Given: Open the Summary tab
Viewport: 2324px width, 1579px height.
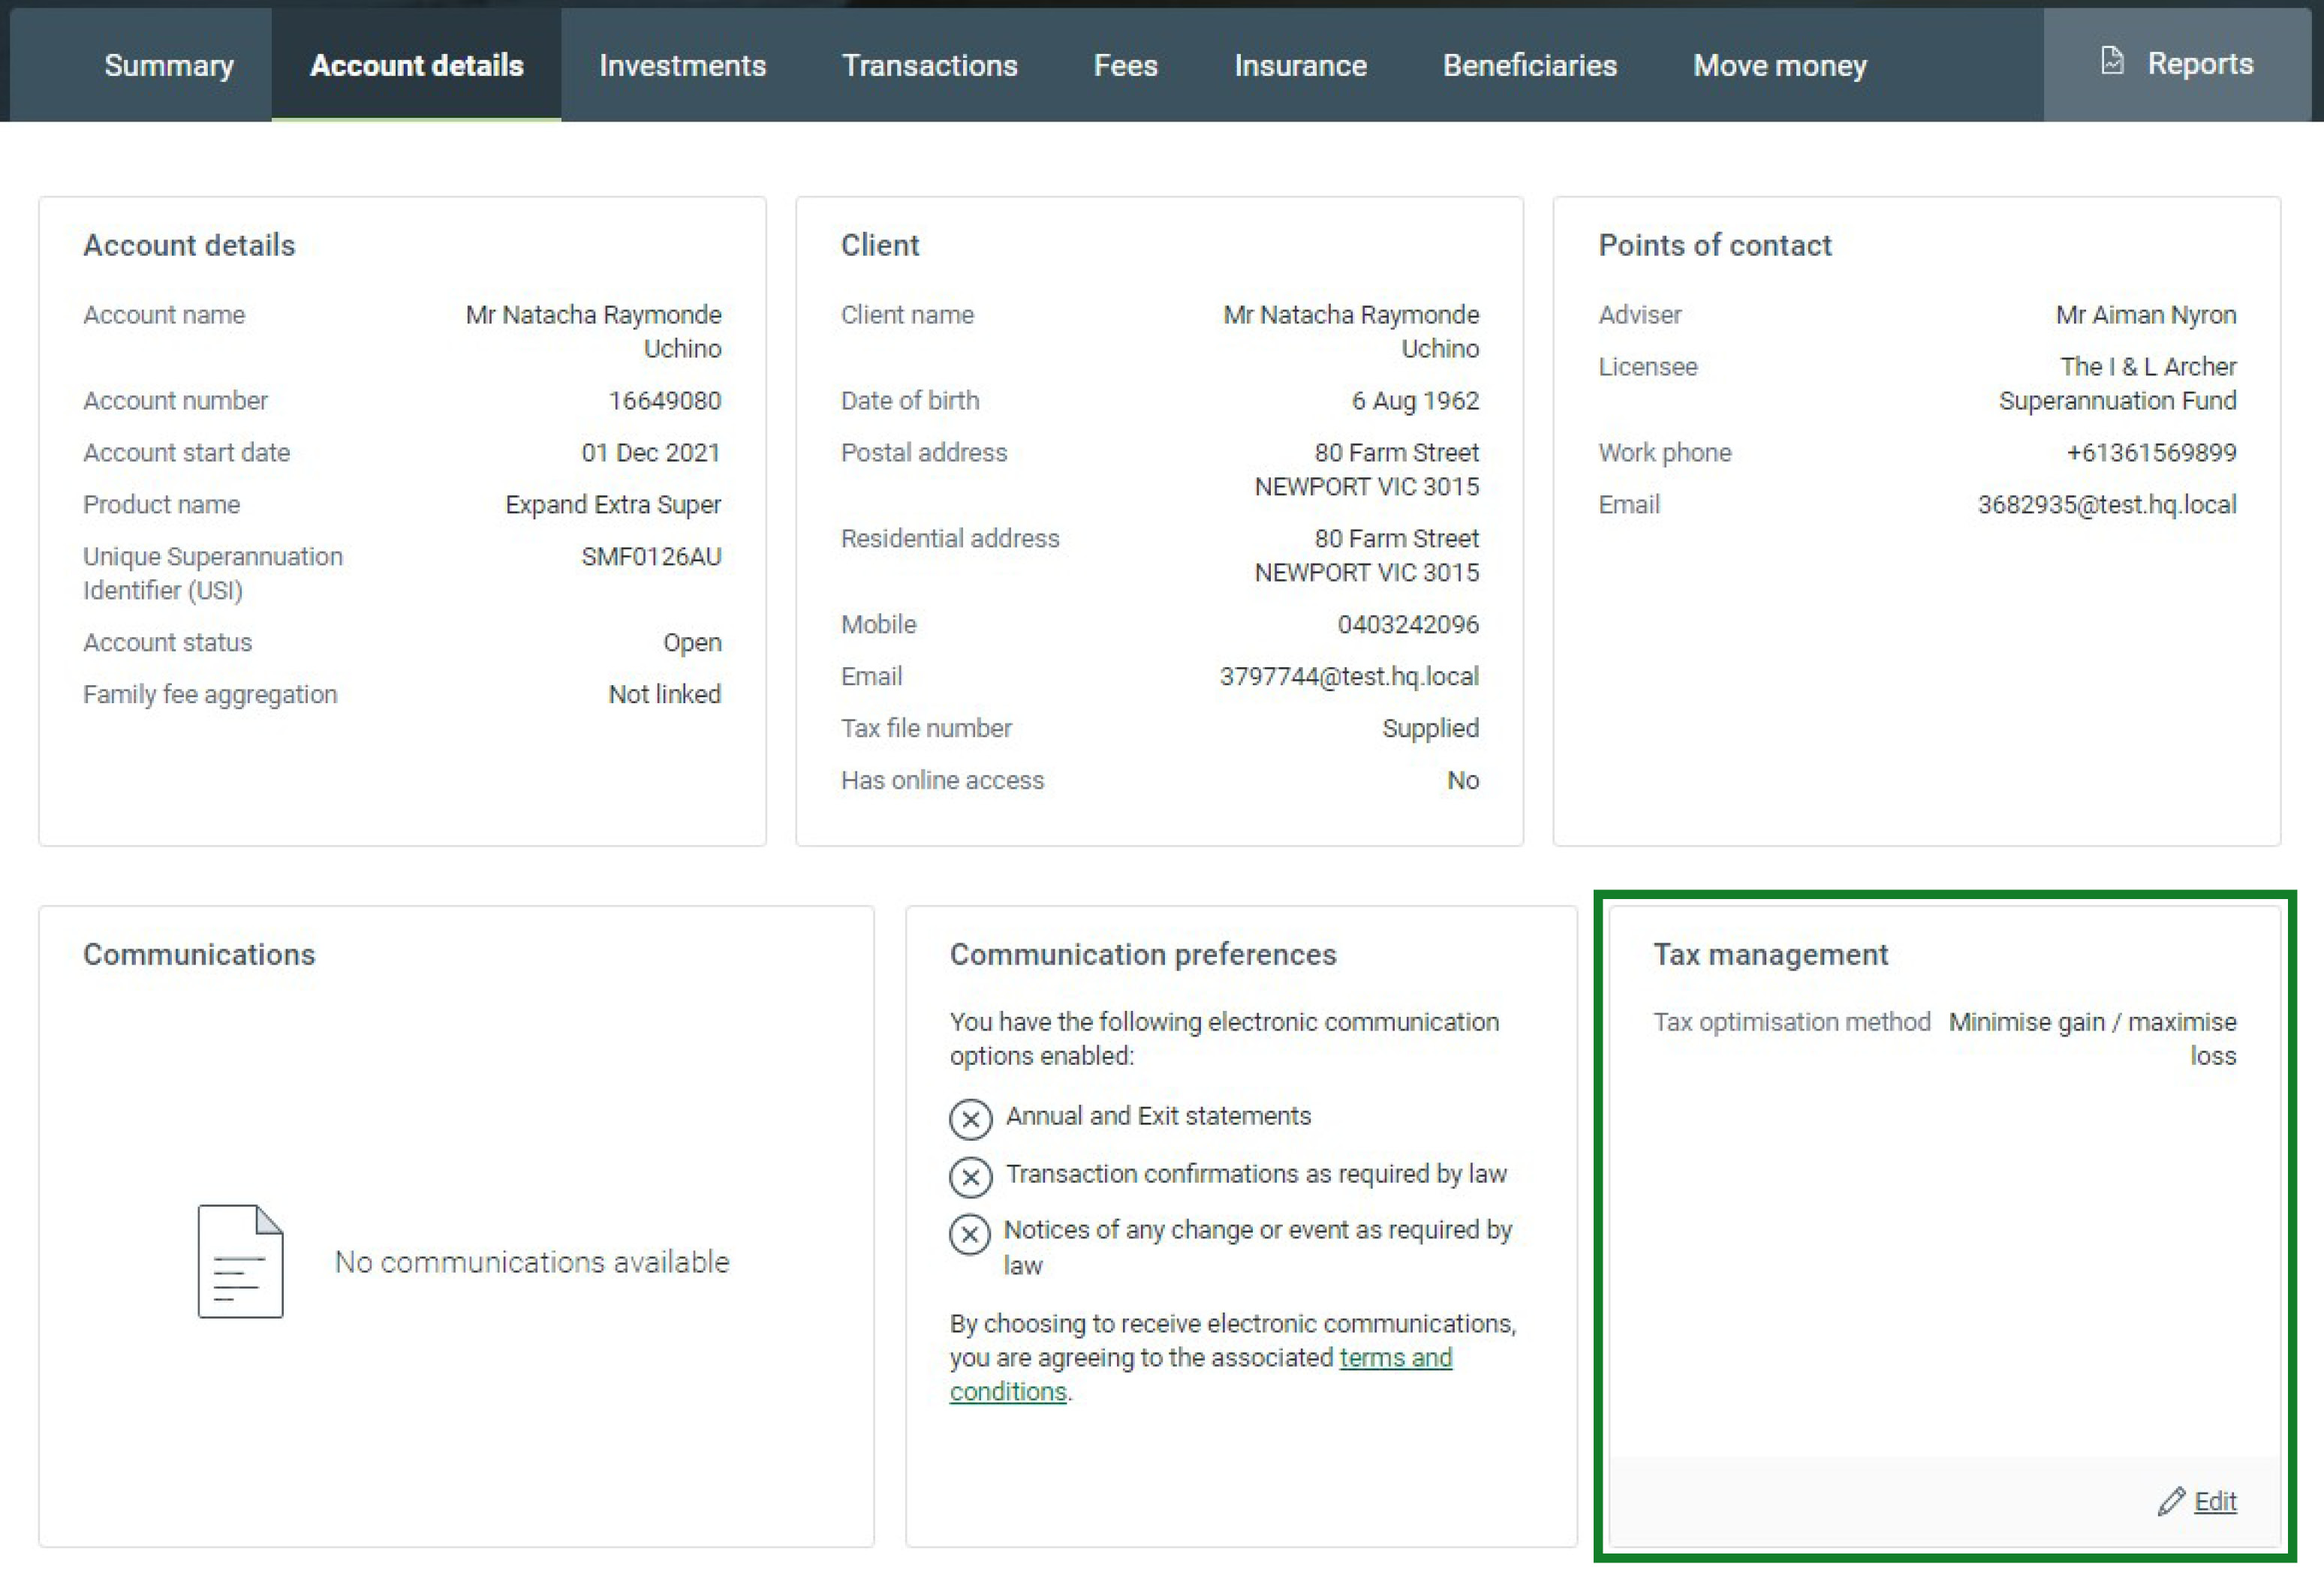Looking at the screenshot, I should (169, 65).
